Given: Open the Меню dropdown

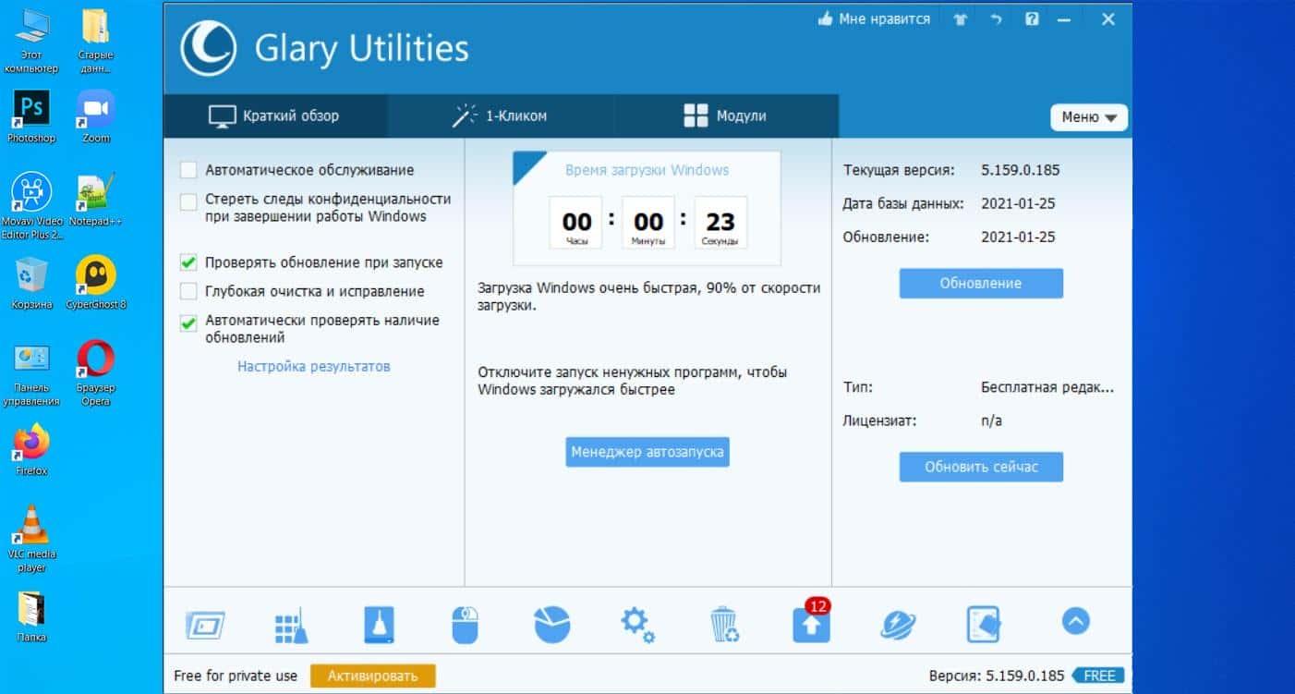Looking at the screenshot, I should [x=1089, y=117].
